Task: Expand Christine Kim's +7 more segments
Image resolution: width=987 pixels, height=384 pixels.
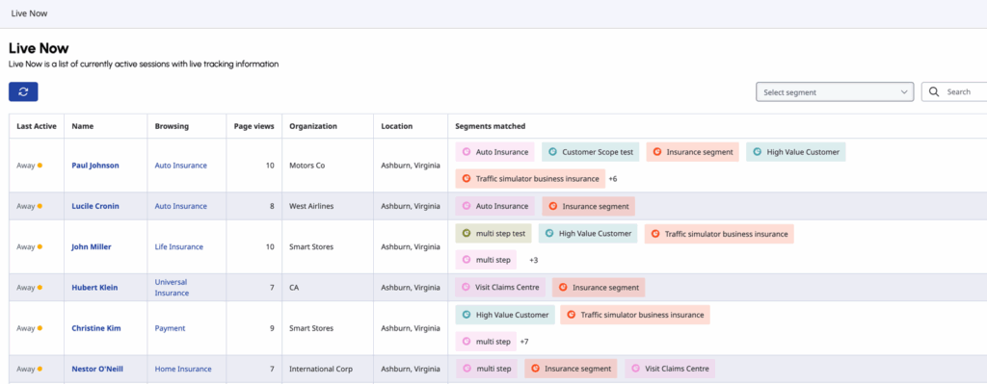Action: pos(524,342)
